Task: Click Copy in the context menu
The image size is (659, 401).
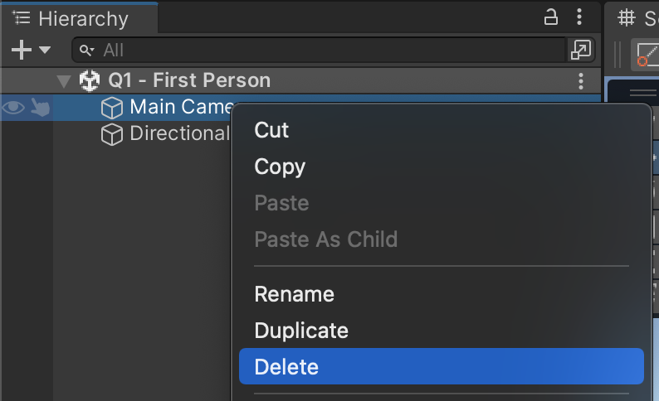Action: [280, 167]
